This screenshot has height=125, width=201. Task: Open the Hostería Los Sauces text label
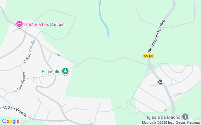[44, 24]
